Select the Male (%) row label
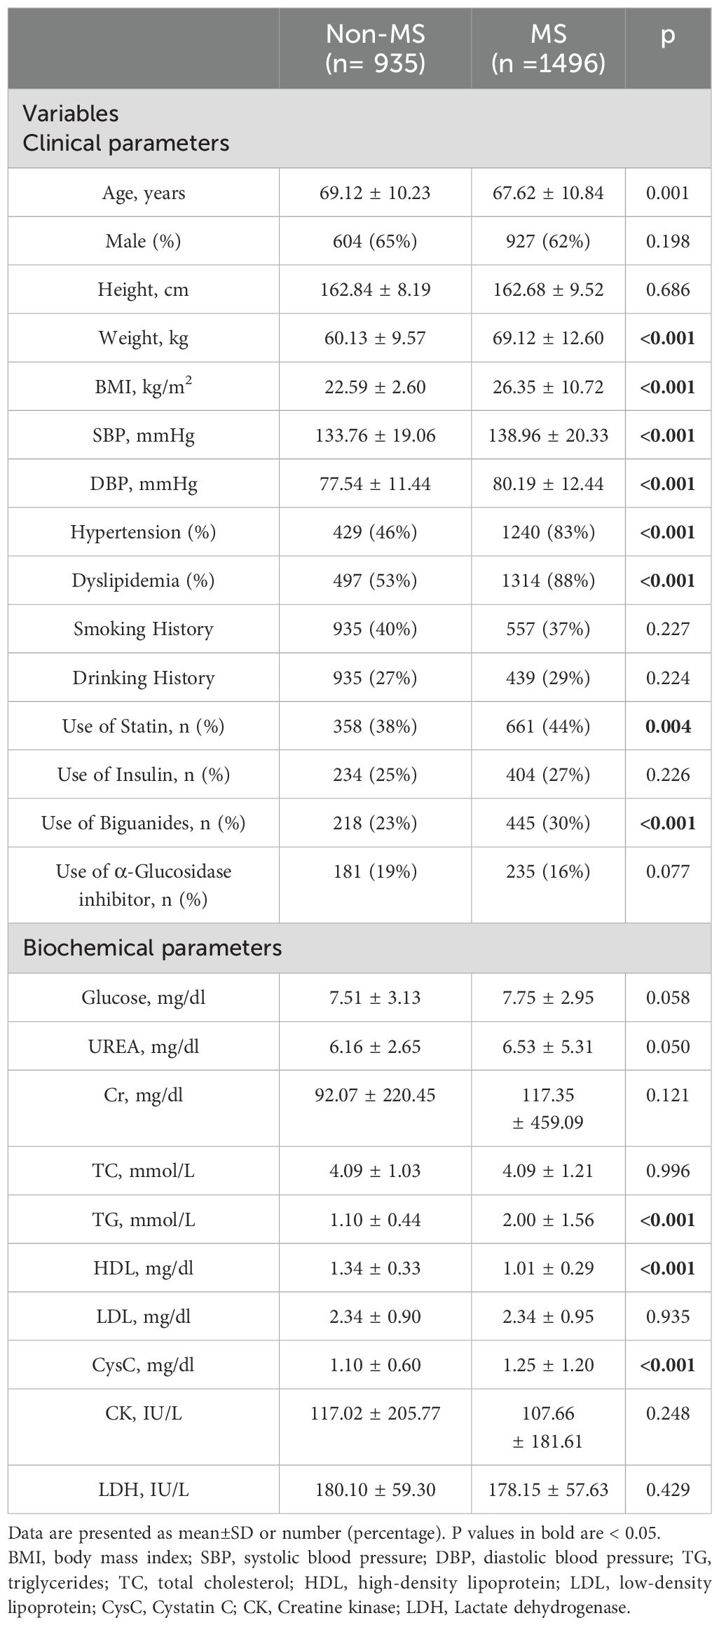 click(x=143, y=241)
